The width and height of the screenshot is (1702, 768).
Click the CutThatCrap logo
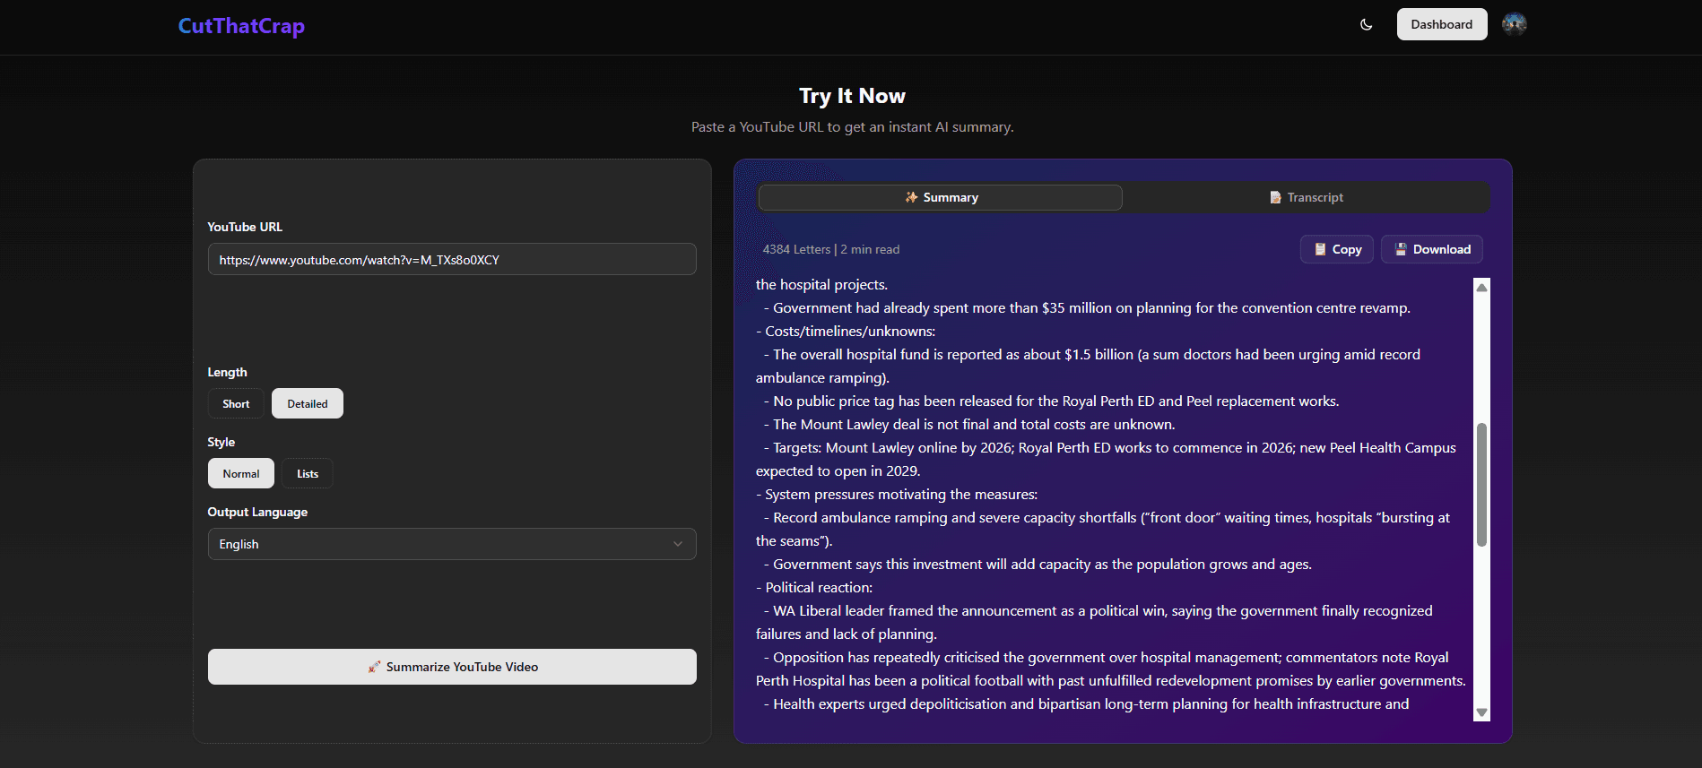click(241, 26)
